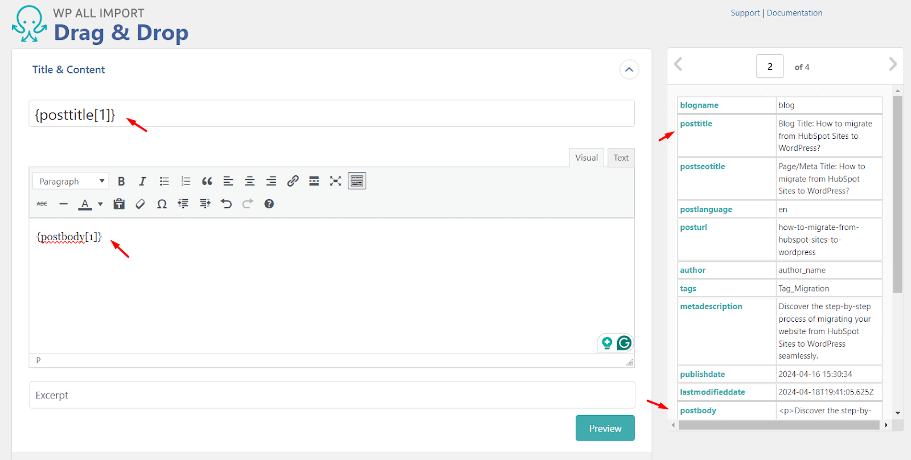The height and width of the screenshot is (460, 911).
Task: Open the text color dropdown arrow
Action: click(x=100, y=204)
